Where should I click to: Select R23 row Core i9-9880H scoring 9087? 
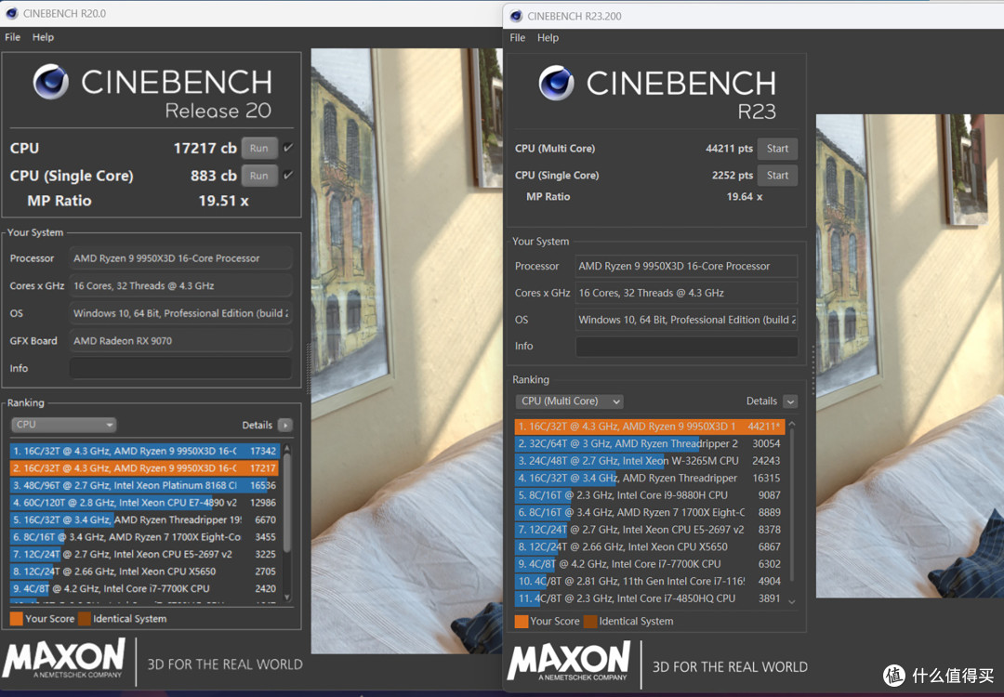tap(649, 495)
